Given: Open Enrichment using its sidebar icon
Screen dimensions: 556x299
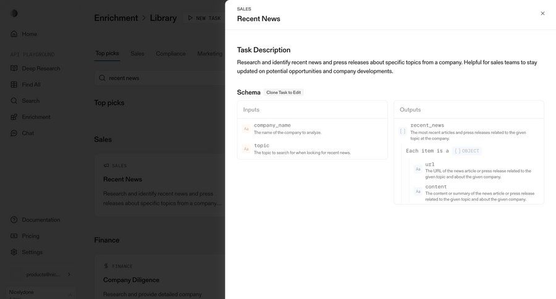Looking at the screenshot, I should (x=14, y=117).
